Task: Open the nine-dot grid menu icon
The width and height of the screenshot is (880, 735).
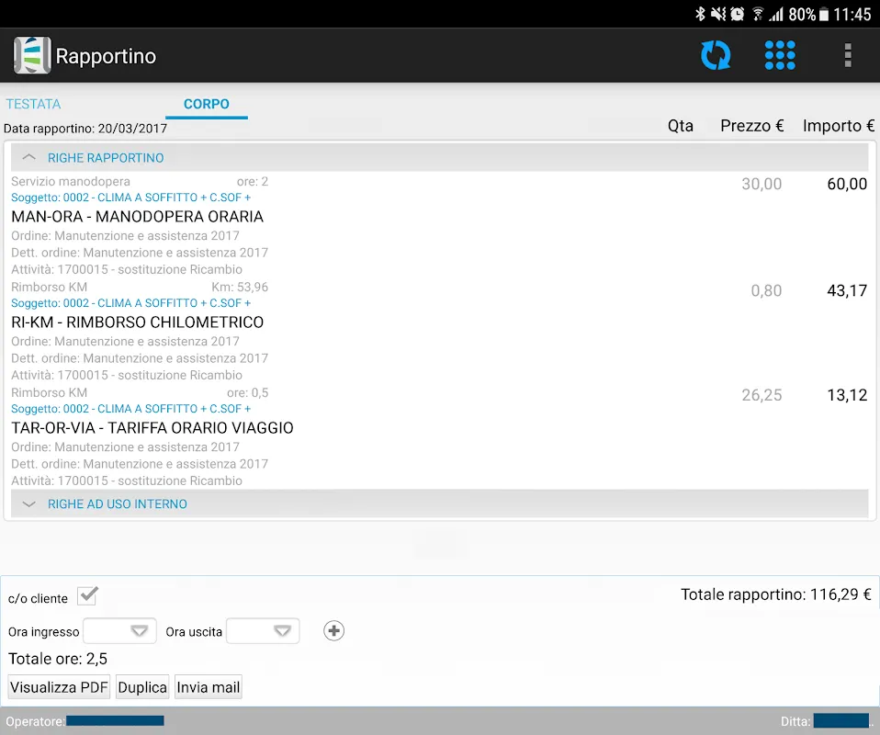Action: [780, 55]
